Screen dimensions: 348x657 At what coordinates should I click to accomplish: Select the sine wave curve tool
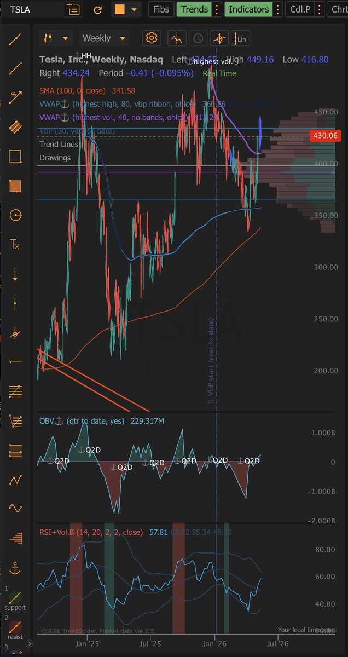[x=15, y=509]
